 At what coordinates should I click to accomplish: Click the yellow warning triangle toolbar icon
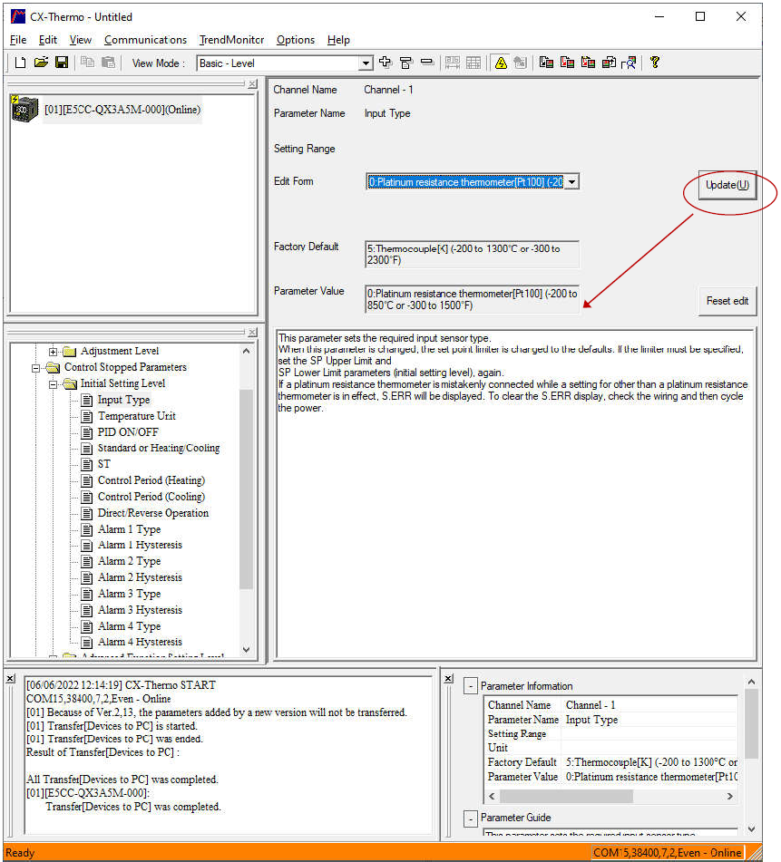501,63
